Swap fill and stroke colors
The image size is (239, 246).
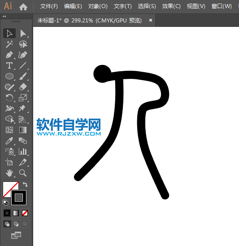(25, 184)
